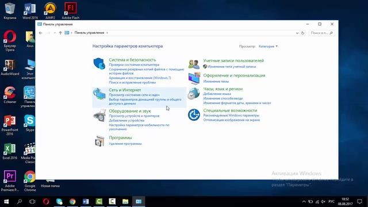Screen dimensions: 368x207
Task: Open the Recycle Bin desktop icon
Action: pos(10,11)
